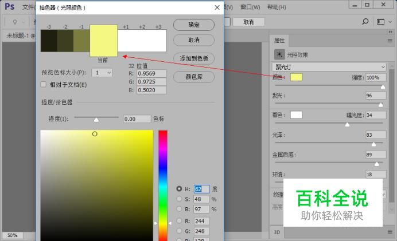Click the 色标 intensity field 0.00
397x241 pixels.
(137, 118)
